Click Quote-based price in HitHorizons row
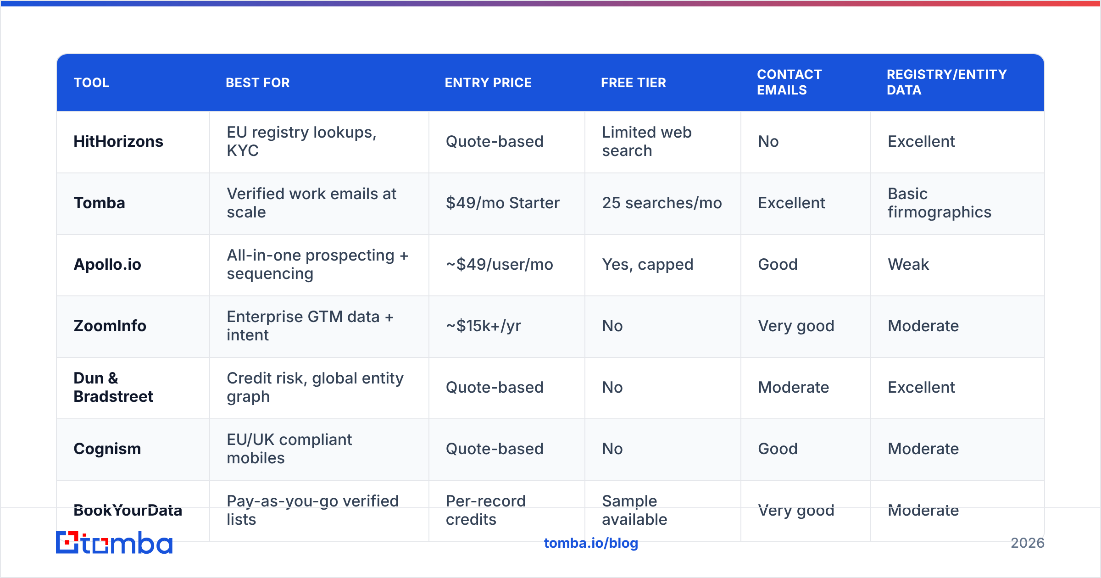 (x=495, y=141)
